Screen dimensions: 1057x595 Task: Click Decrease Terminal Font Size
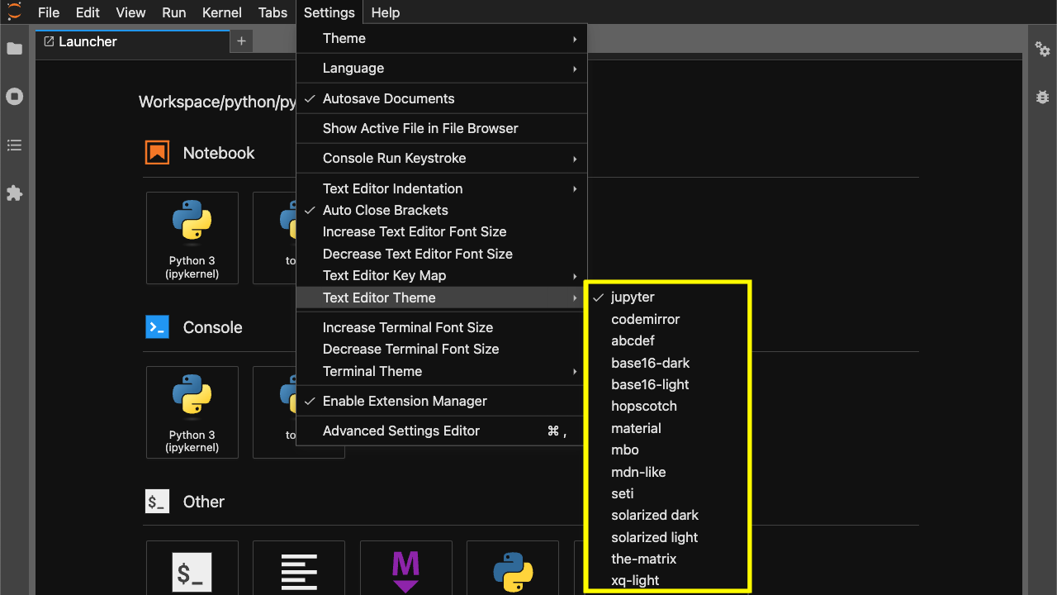tap(442, 349)
